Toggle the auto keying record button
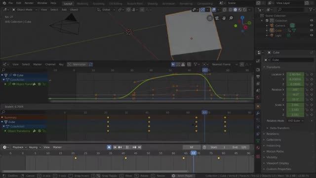This screenshot has width=316, height=178. 109,147
